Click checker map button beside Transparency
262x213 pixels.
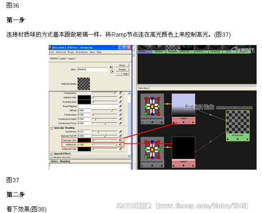coord(121,93)
